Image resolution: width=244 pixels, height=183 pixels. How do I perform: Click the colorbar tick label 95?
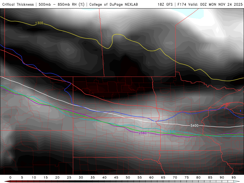(x=234, y=178)
